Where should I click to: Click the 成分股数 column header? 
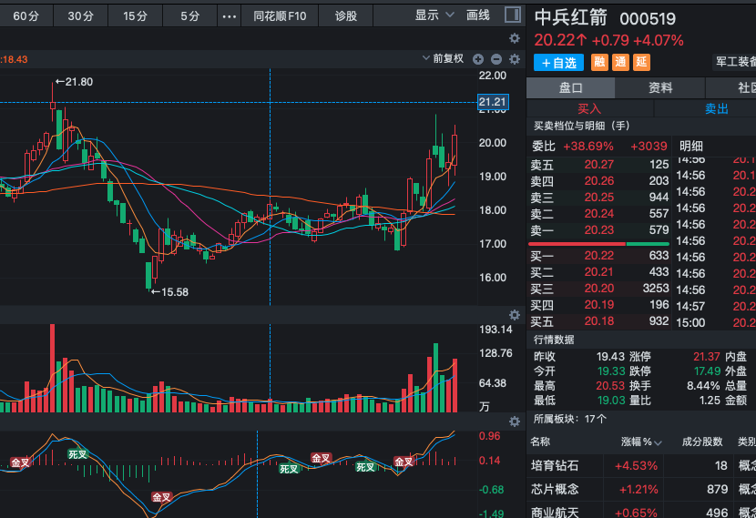702,442
